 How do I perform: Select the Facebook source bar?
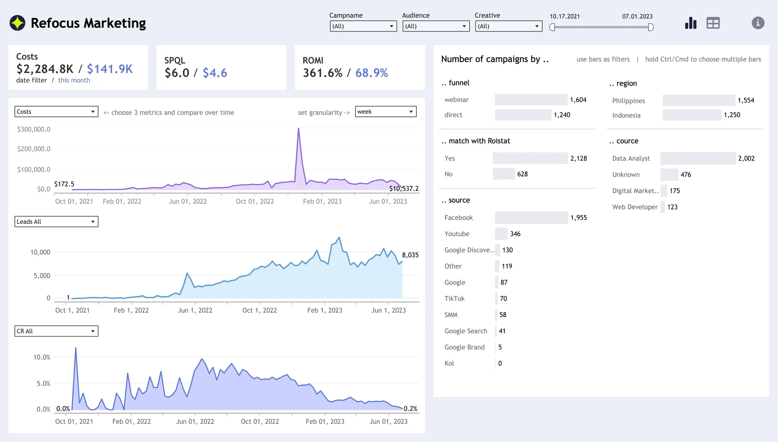point(531,217)
